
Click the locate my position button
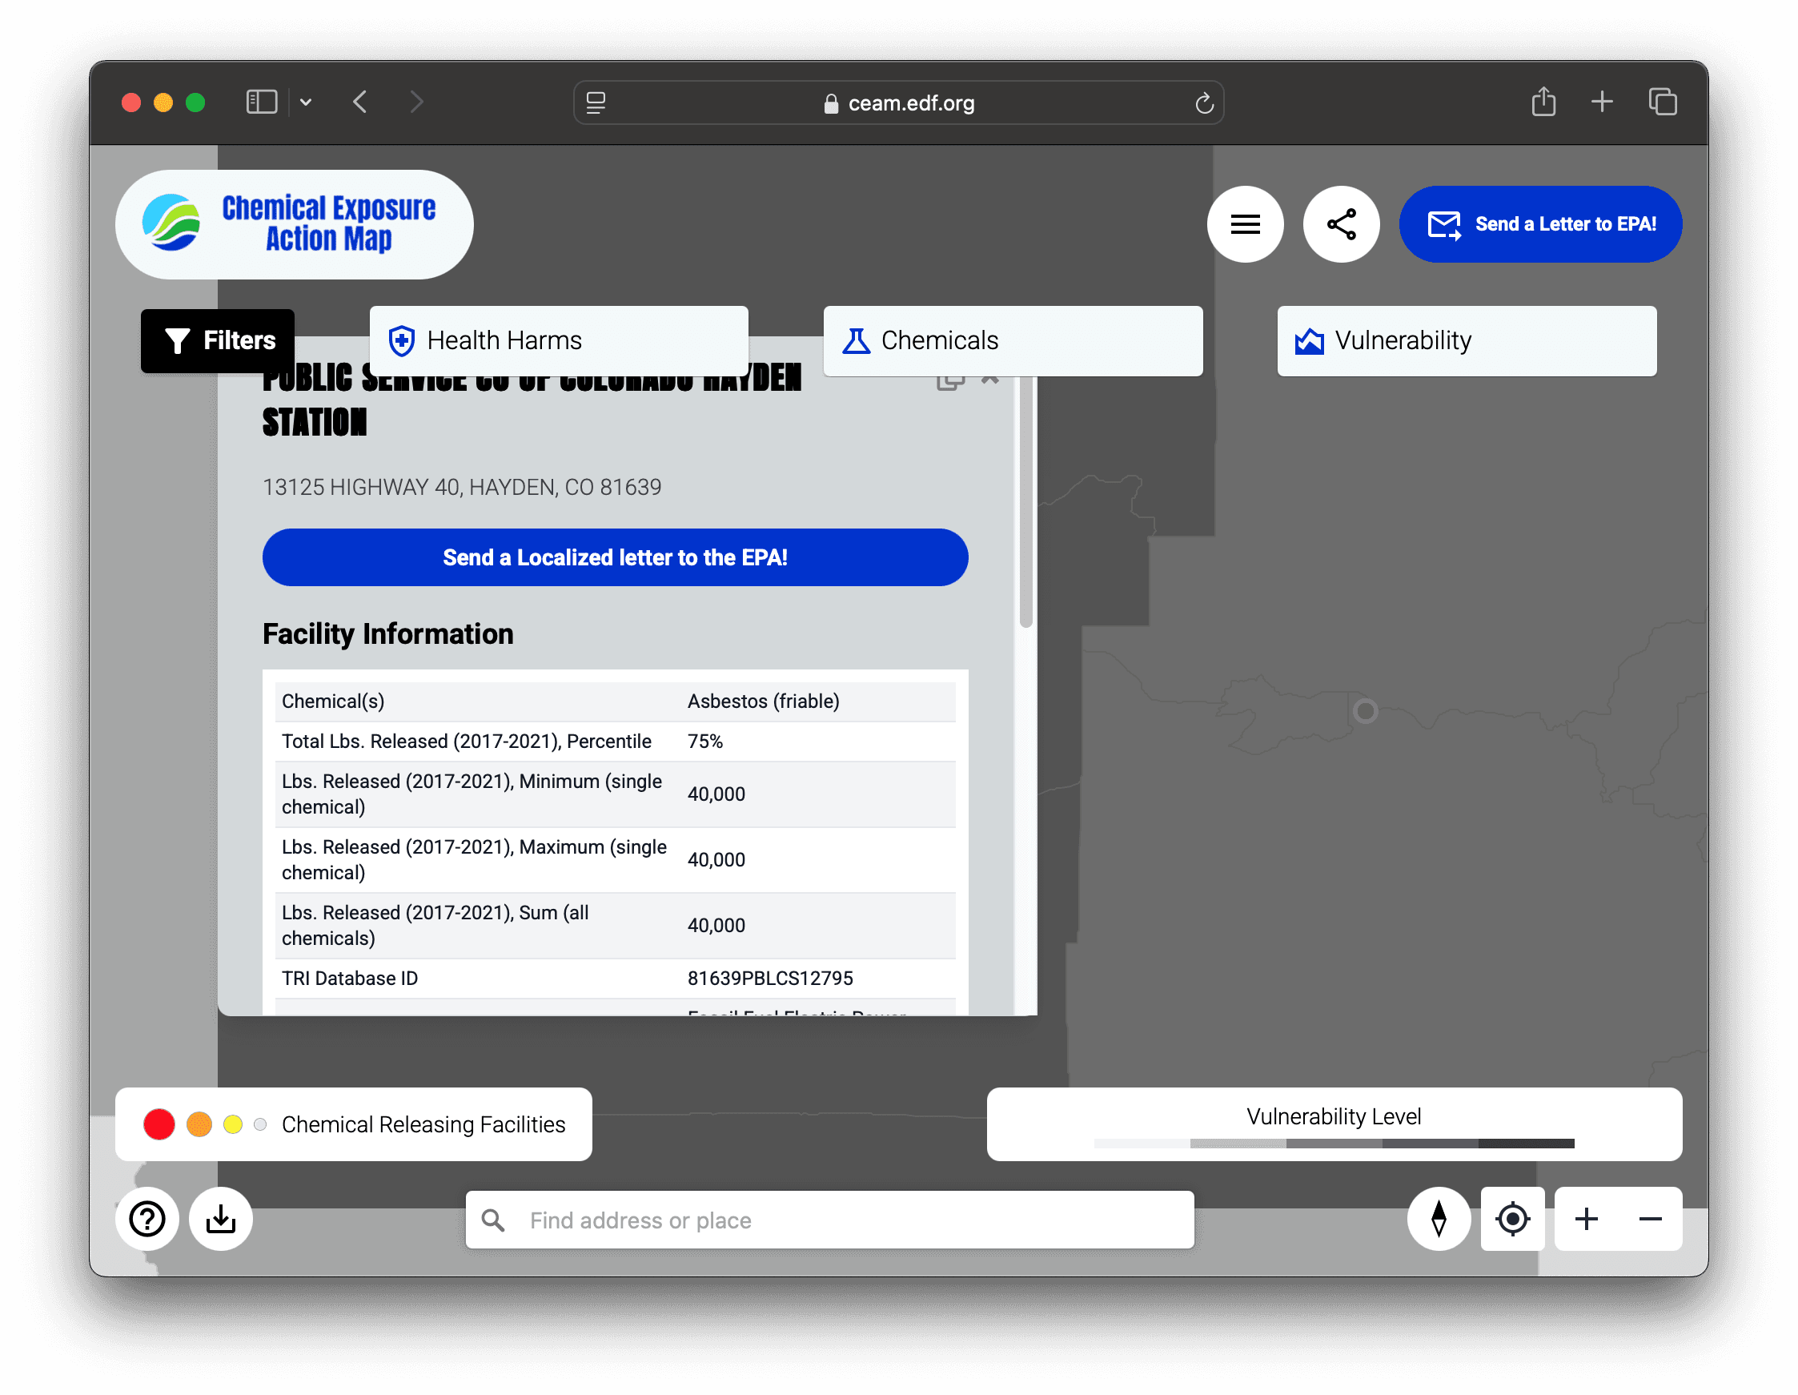pos(1512,1219)
